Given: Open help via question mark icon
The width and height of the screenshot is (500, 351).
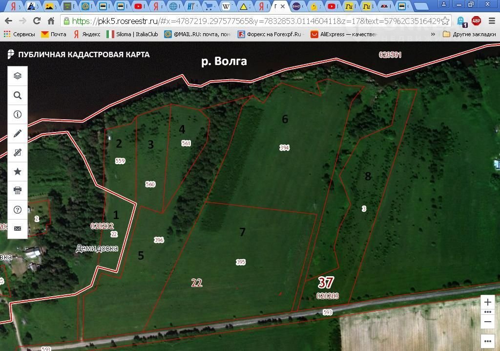Looking at the screenshot, I should coord(18,209).
